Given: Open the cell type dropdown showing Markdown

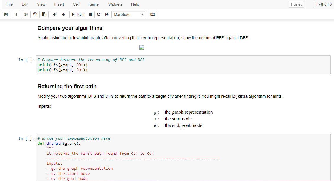Looking at the screenshot, I should [129, 14].
